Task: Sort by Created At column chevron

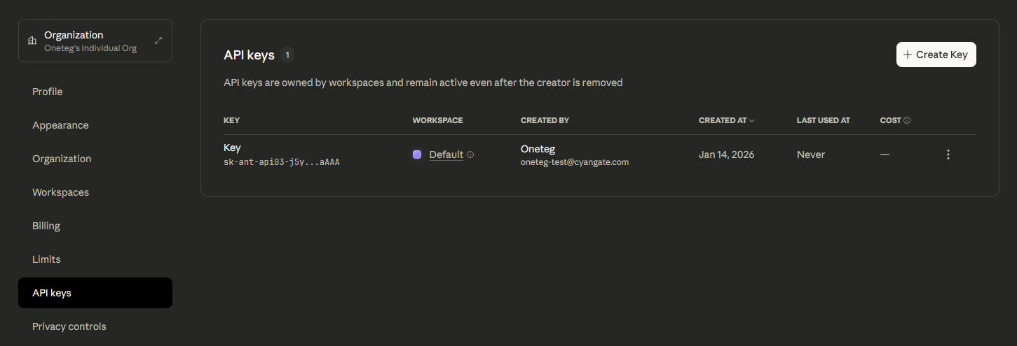Action: point(751,120)
